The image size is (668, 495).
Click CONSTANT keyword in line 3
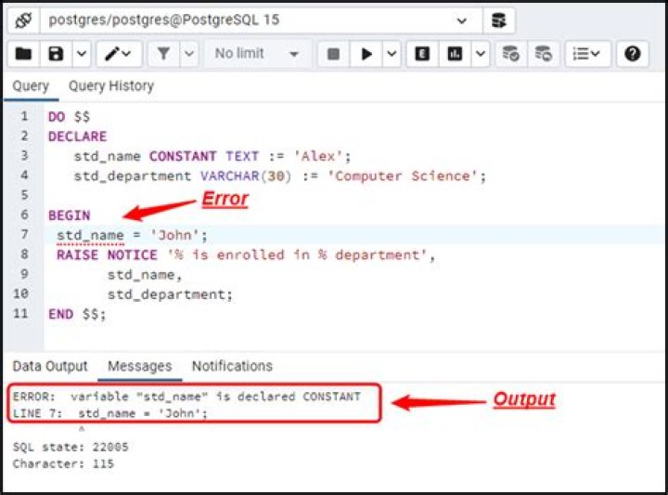[183, 156]
